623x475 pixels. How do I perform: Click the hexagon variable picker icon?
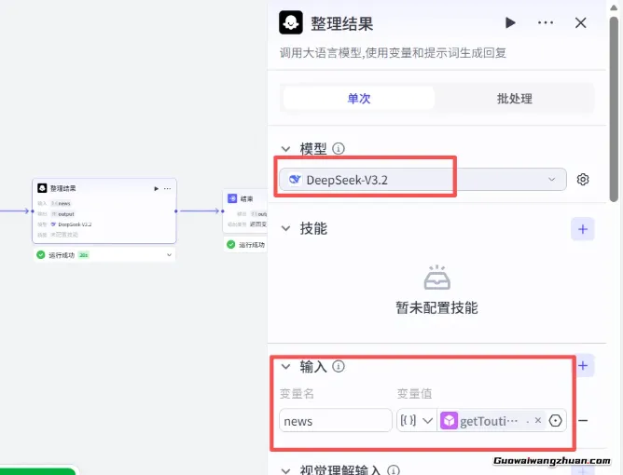(555, 421)
